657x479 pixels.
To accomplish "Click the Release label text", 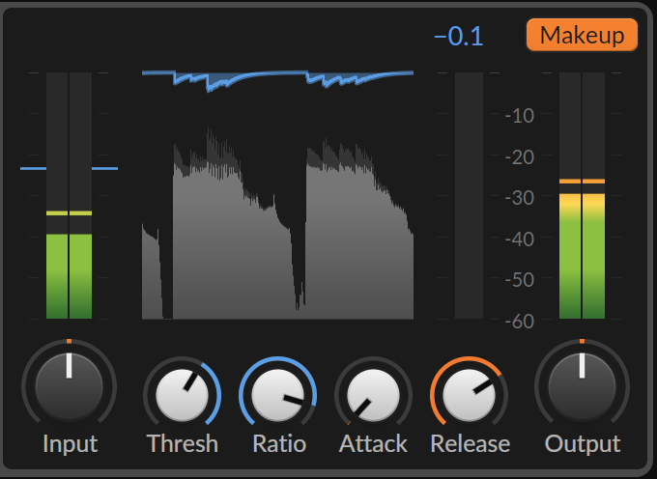I will pos(471,443).
